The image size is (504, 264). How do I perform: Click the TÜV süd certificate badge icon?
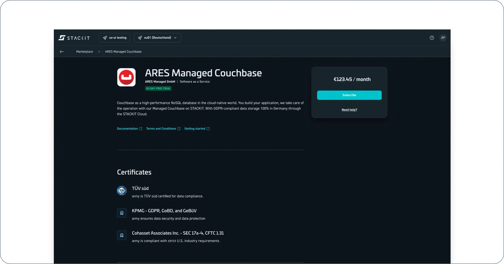(122, 191)
